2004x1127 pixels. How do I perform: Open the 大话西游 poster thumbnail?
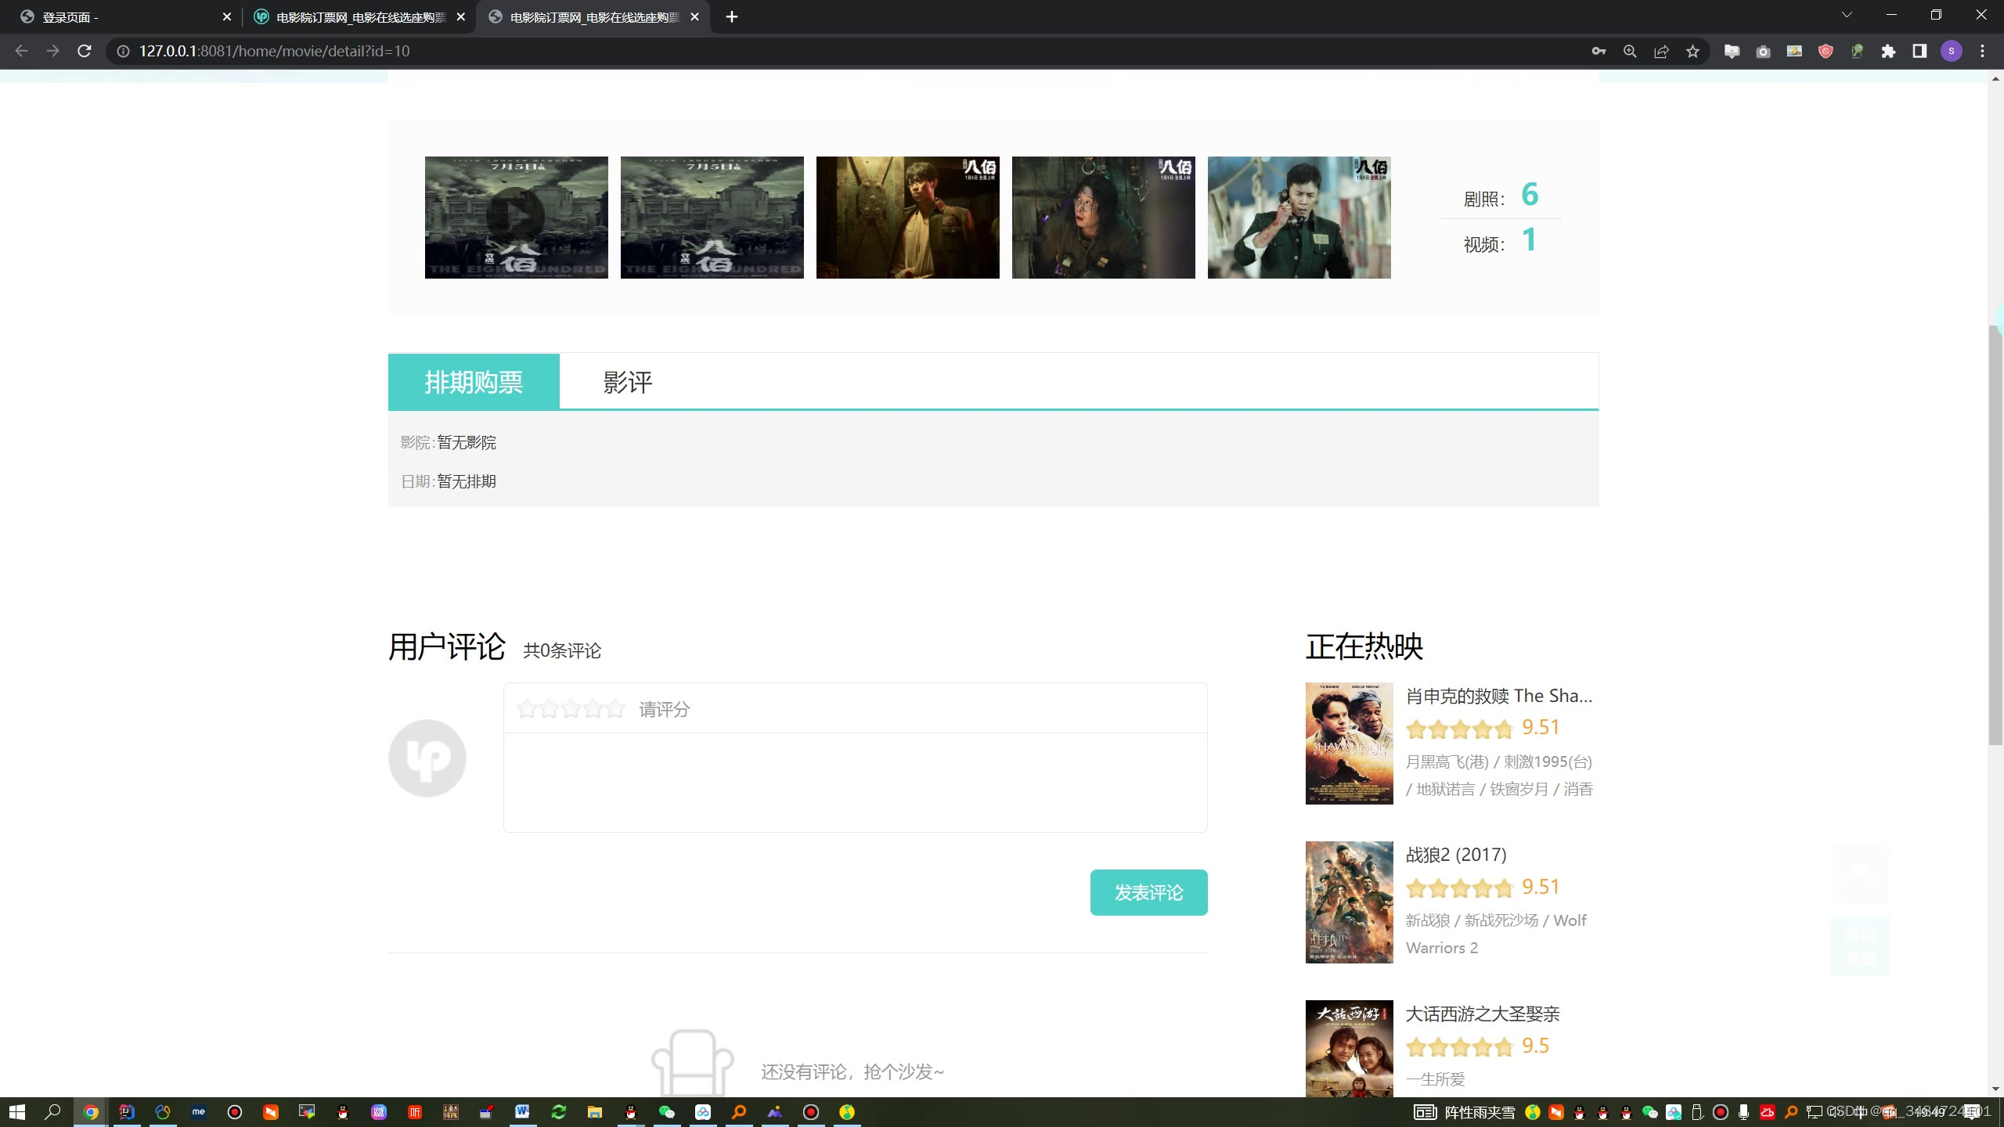[1349, 1049]
